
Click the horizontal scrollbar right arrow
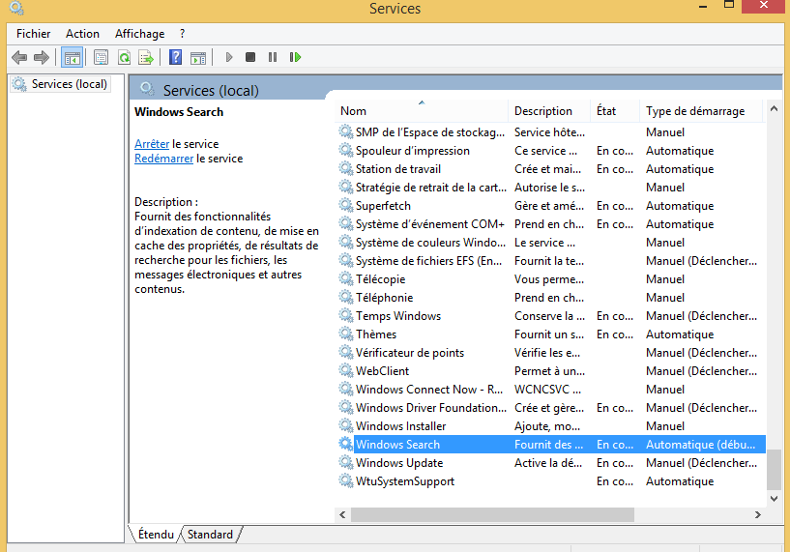pos(758,514)
